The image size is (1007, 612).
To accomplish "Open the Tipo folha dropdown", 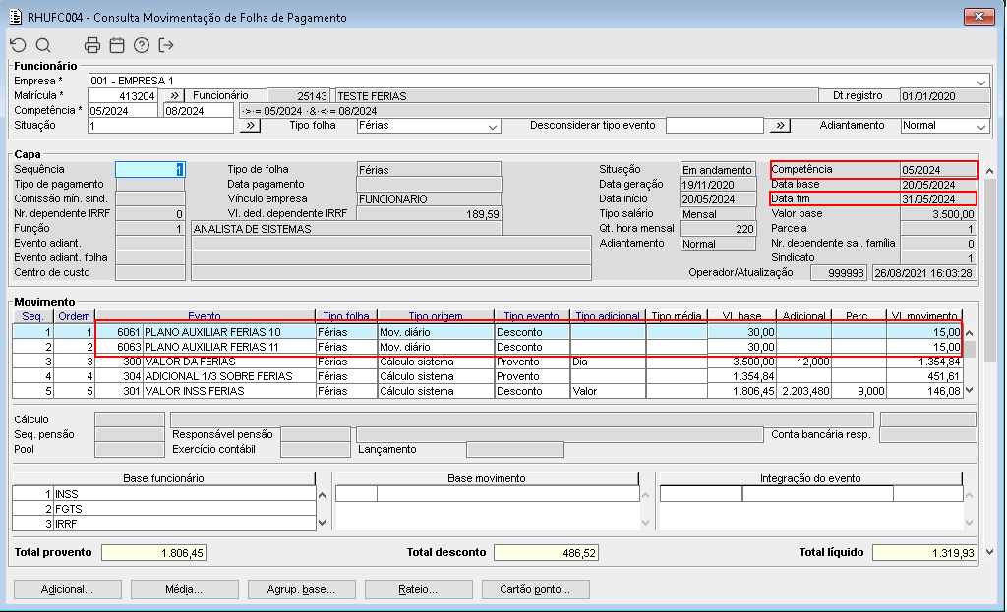I will coord(493,126).
